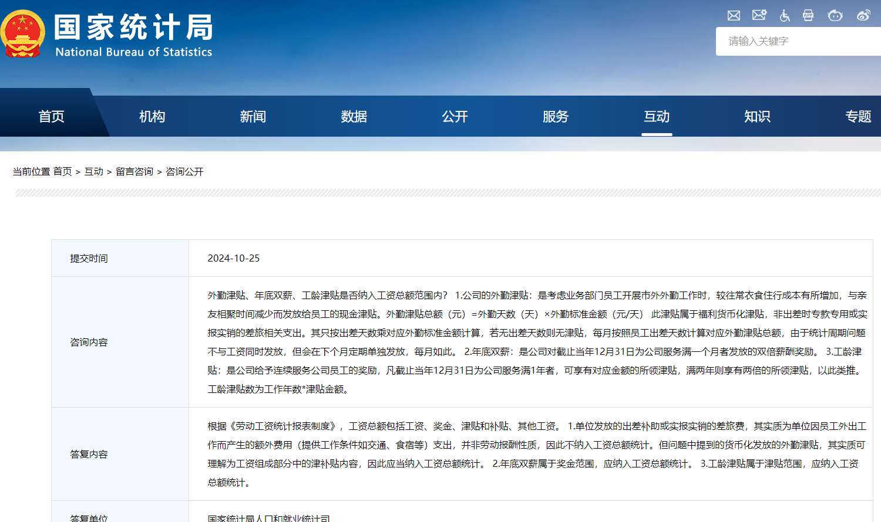Click the 答复单位 row label
Screen dimensions: 881x522
click(x=89, y=518)
